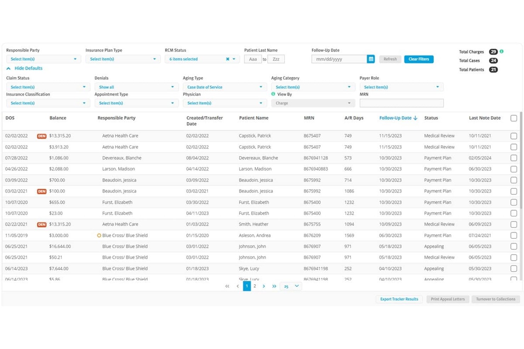Sort by Responsible Party column header
Image resolution: width=524 pixels, height=349 pixels.
tap(116, 118)
